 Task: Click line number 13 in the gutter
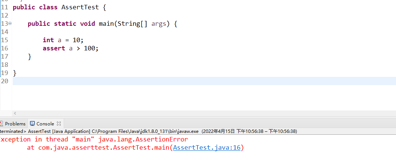4,24
